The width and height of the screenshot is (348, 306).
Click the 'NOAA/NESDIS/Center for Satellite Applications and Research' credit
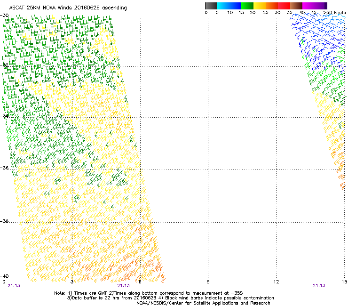[x=203, y=303]
